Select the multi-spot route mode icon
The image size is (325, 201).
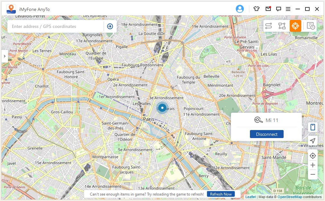pos(282,26)
